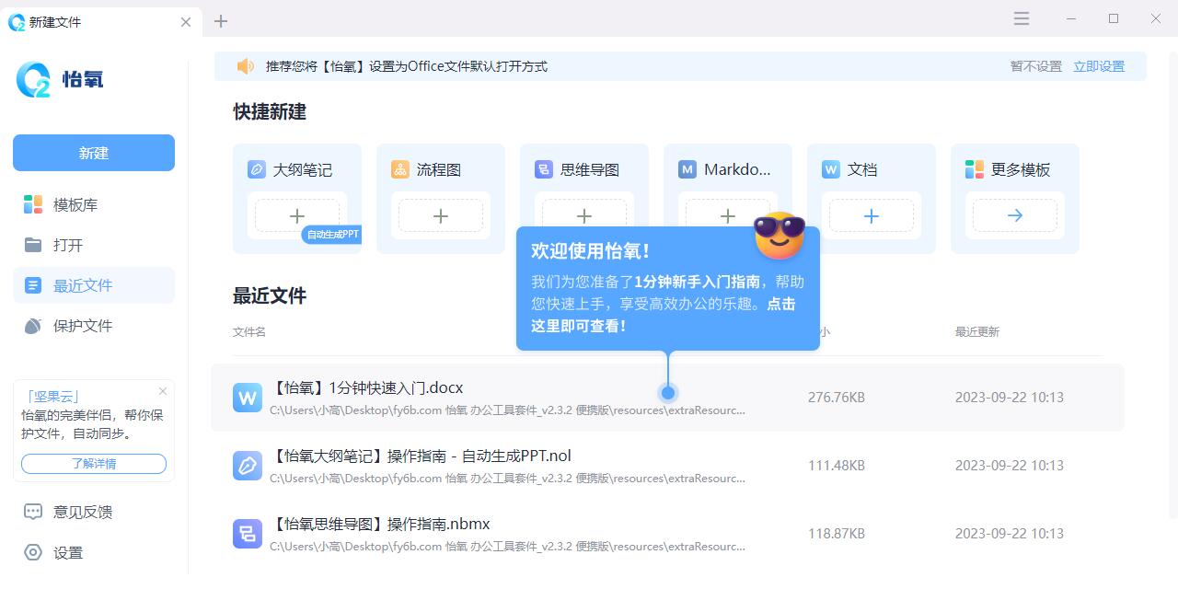Viewport: 1178px width, 589px height.
Task: Open the hamburger menu in title bar
Action: click(x=1022, y=18)
